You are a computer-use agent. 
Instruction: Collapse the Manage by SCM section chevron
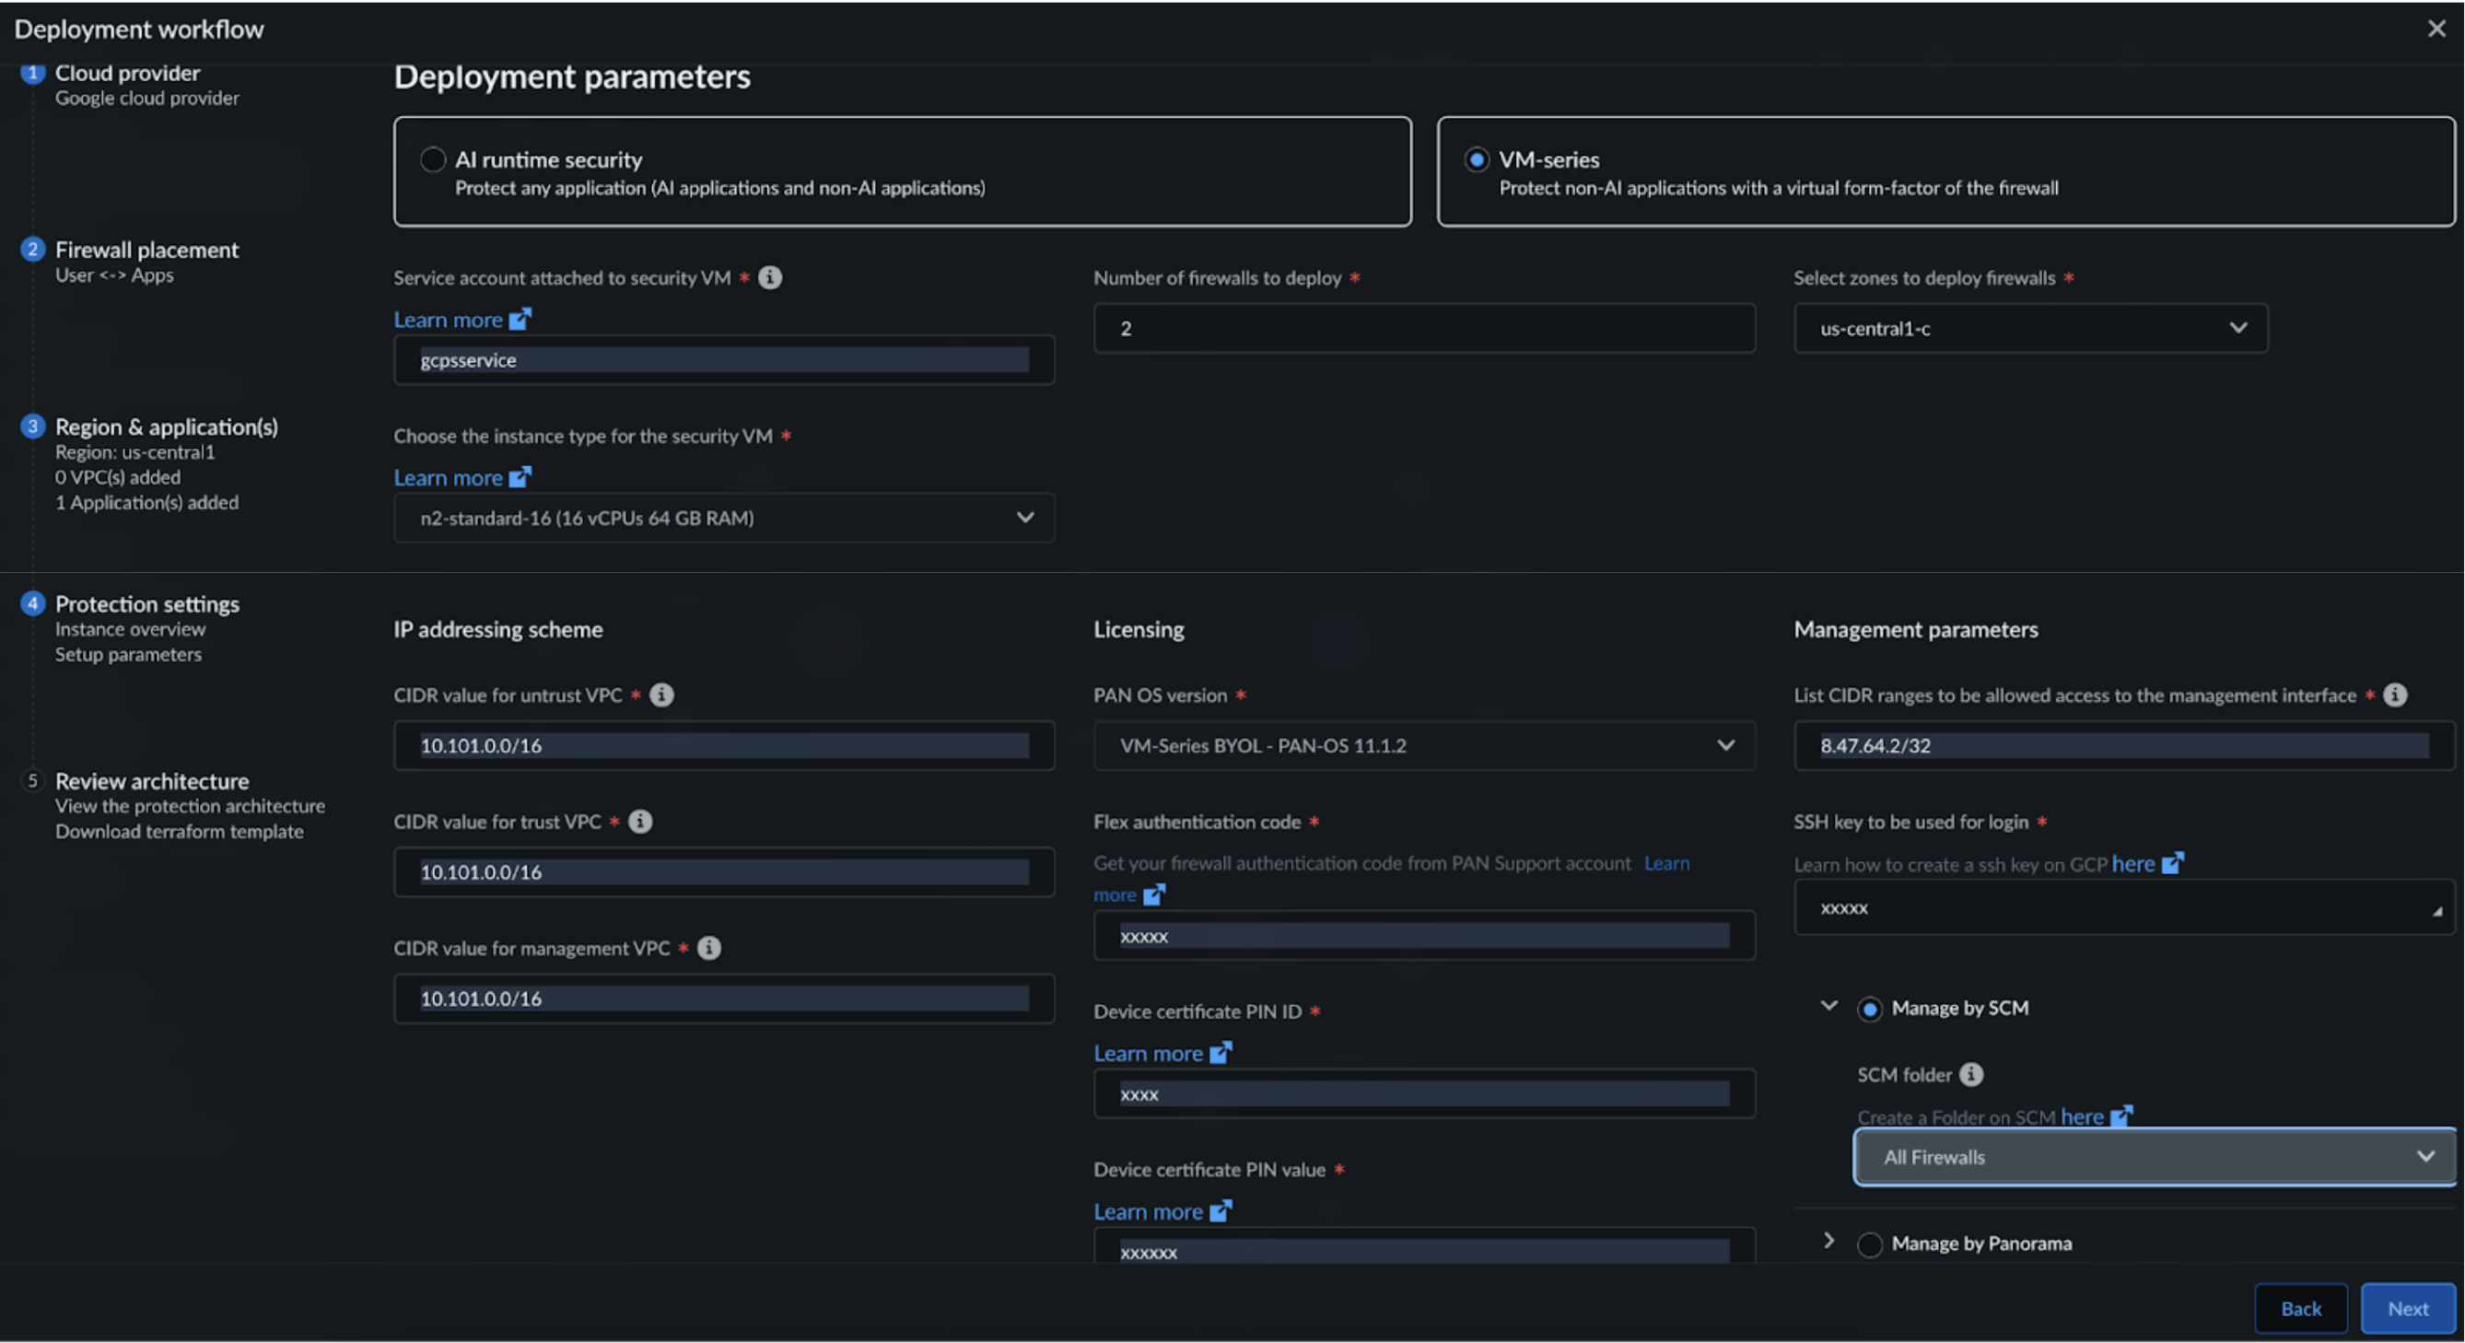tap(1828, 1006)
